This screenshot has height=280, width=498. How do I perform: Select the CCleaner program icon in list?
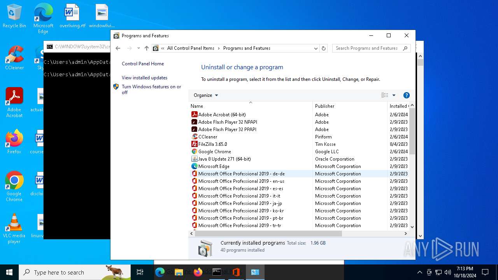(195, 136)
